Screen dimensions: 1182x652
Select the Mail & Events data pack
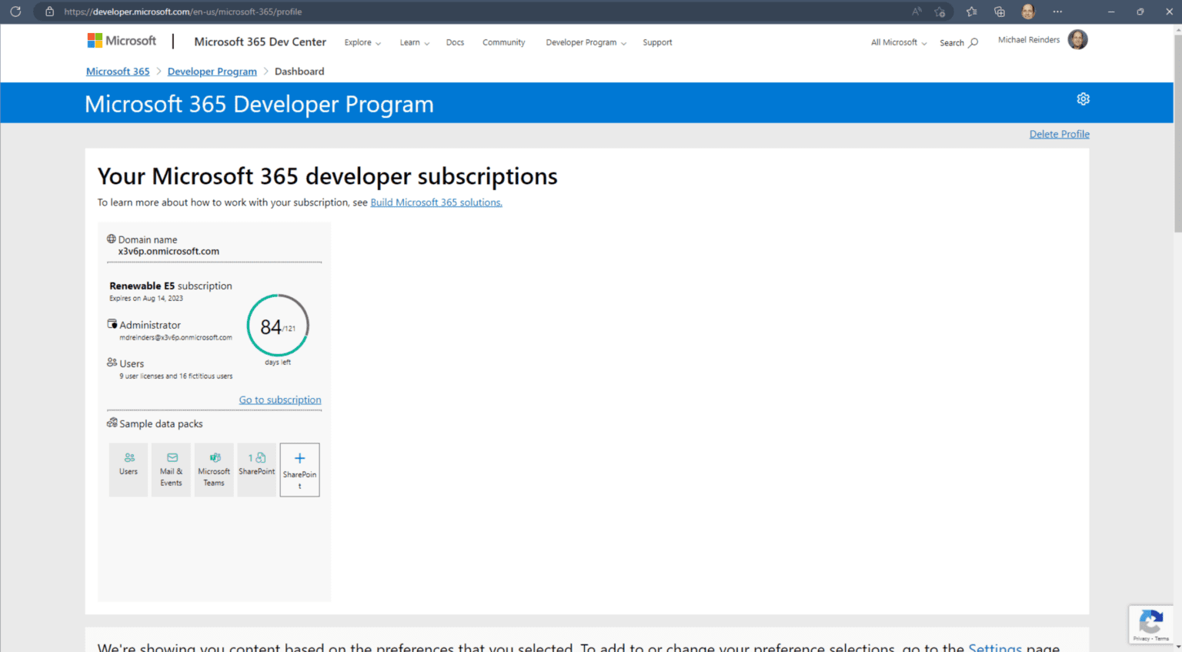pos(171,470)
